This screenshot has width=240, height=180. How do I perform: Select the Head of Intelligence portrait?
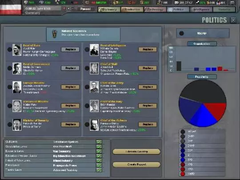94,50
